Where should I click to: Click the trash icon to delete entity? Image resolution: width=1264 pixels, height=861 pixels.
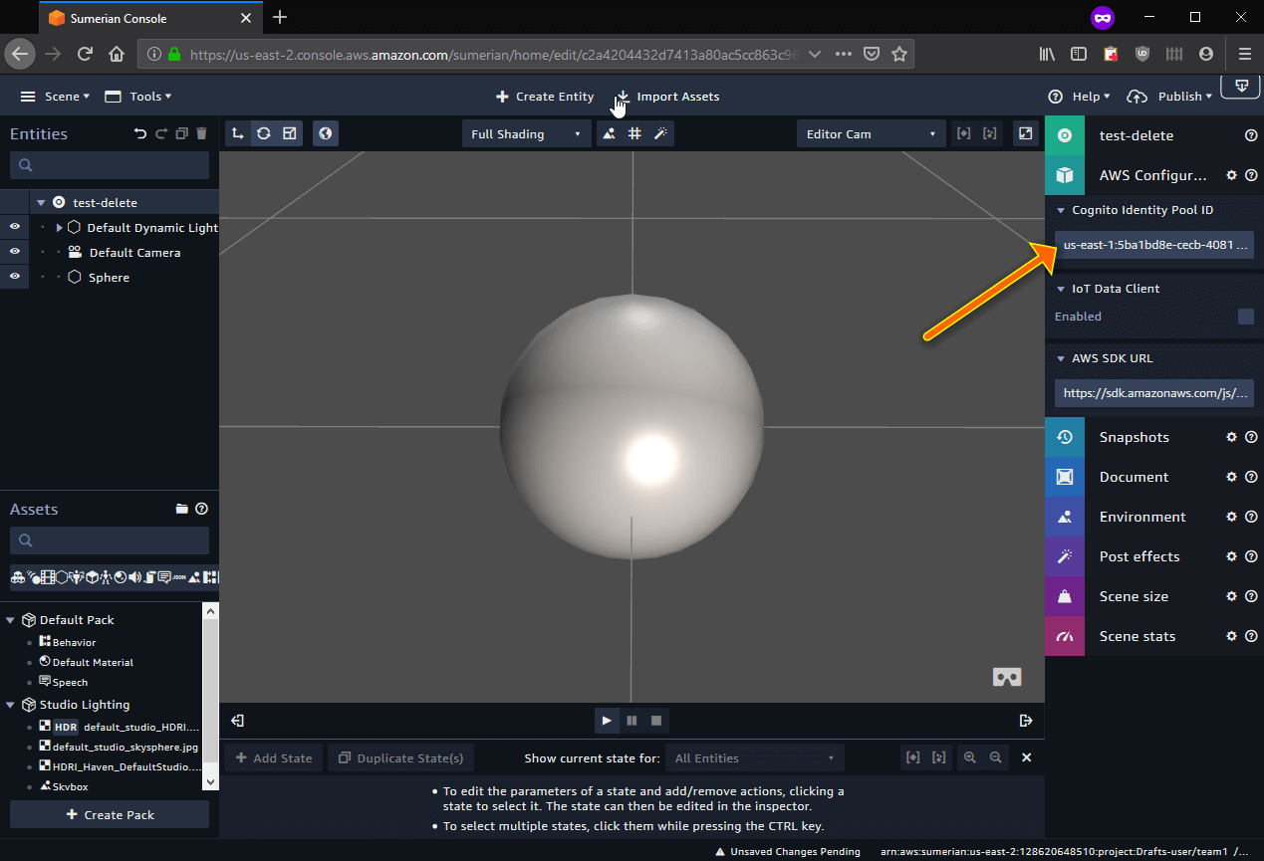pyautogui.click(x=202, y=133)
